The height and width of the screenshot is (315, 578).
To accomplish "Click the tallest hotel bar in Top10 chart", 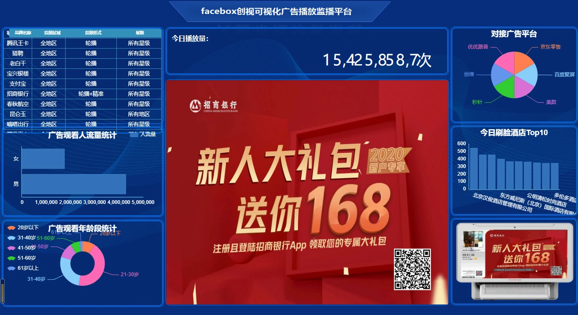I will point(473,168).
